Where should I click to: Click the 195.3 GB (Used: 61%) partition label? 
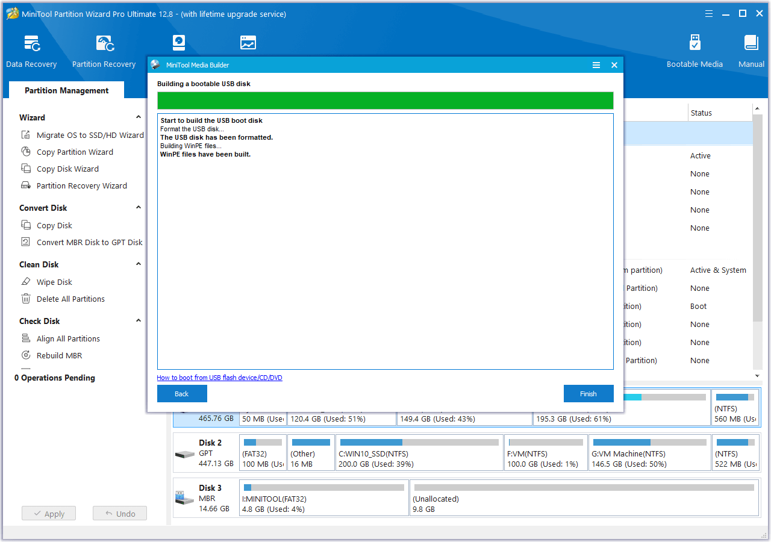tap(573, 419)
